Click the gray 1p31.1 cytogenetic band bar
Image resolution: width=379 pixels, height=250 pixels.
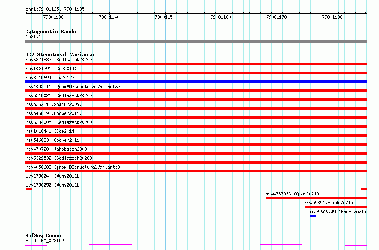point(196,41)
